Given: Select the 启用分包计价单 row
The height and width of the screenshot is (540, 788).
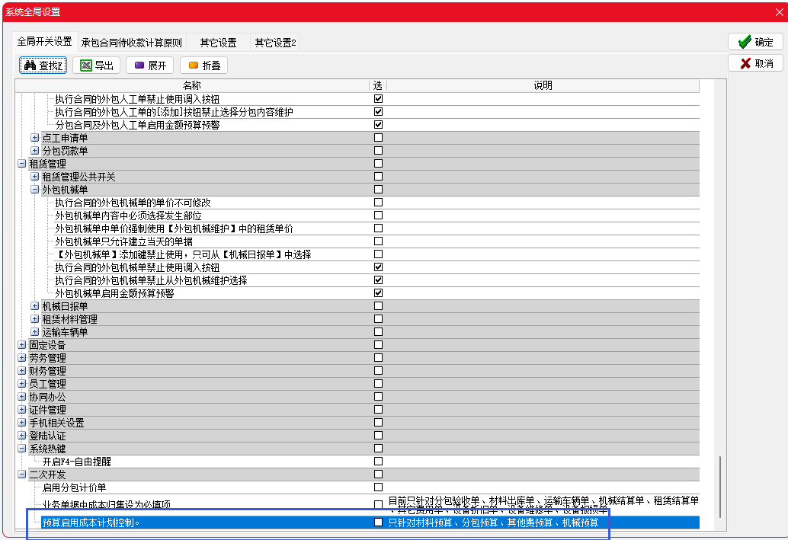Looking at the screenshot, I should pyautogui.click(x=75, y=487).
